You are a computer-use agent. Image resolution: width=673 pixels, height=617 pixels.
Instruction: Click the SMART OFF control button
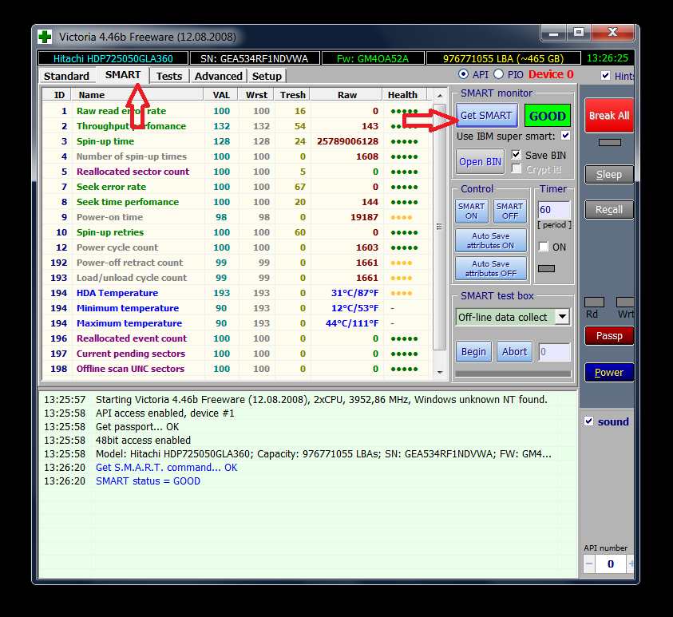click(509, 211)
